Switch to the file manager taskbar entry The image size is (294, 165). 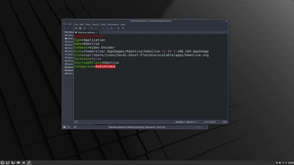pyautogui.click(x=23, y=163)
